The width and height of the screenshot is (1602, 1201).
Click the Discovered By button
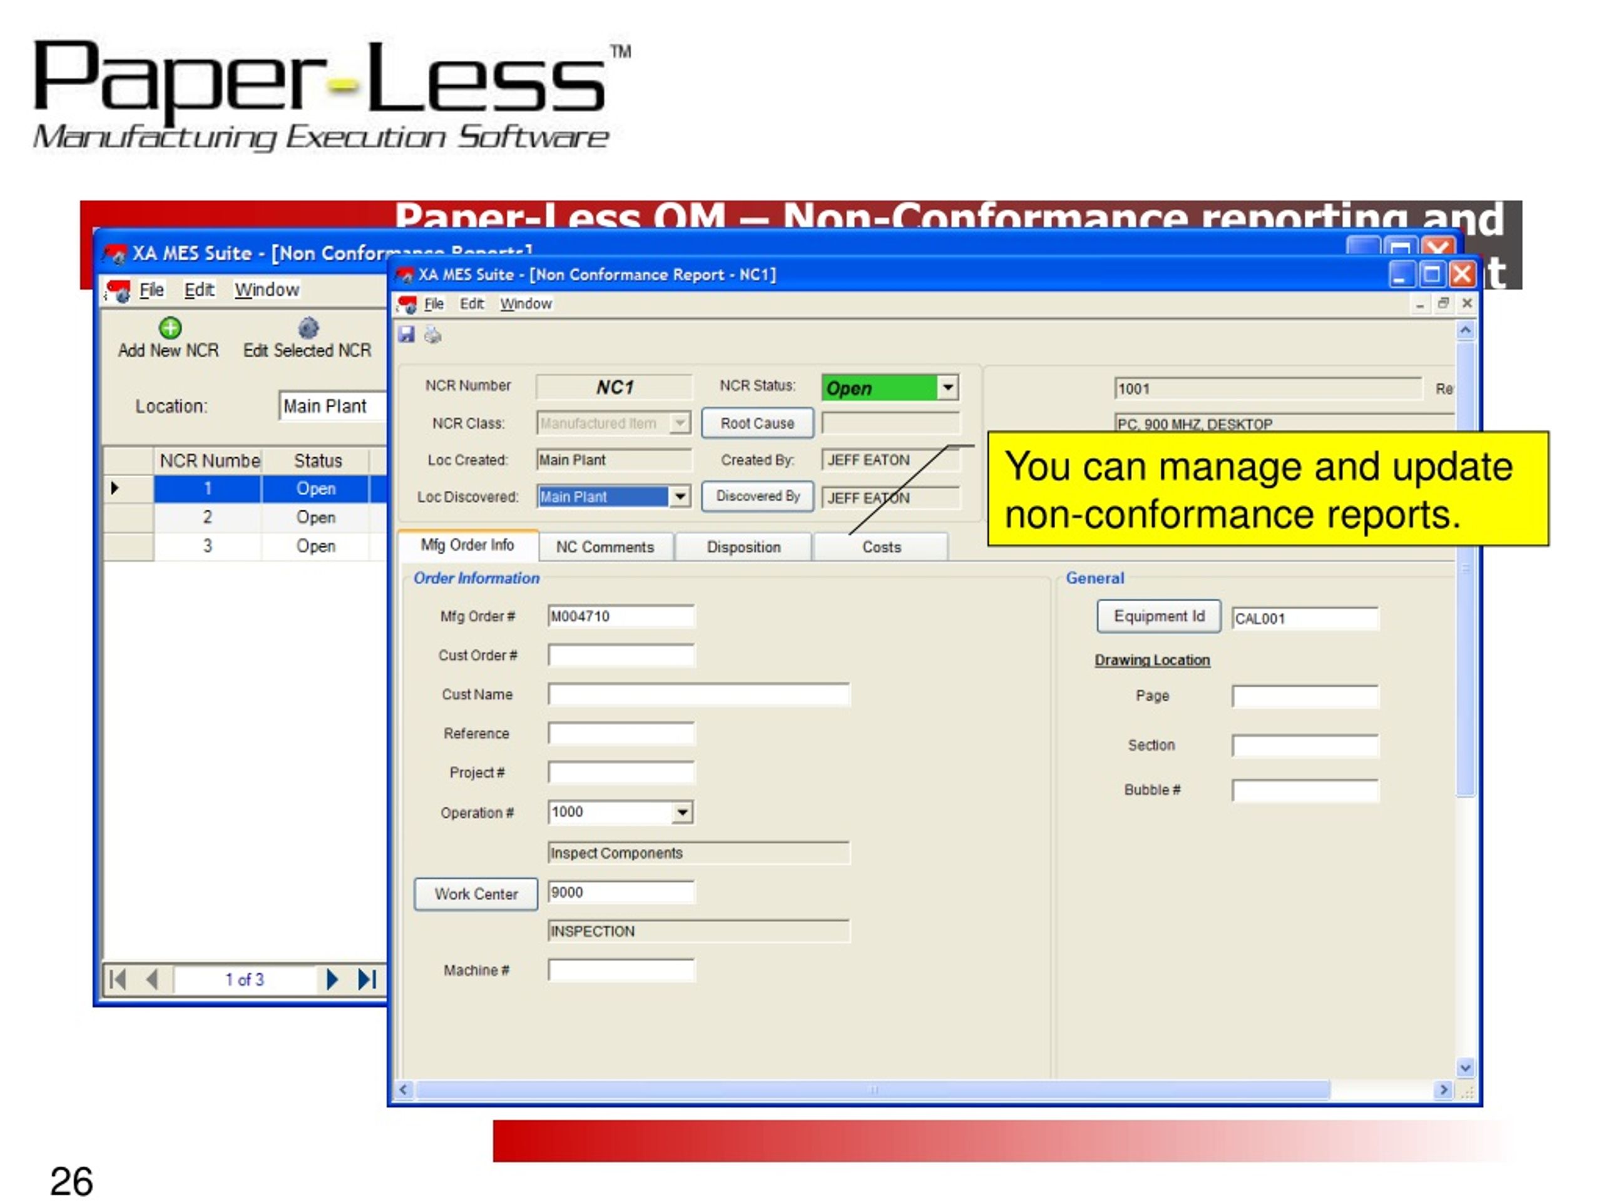(x=758, y=497)
